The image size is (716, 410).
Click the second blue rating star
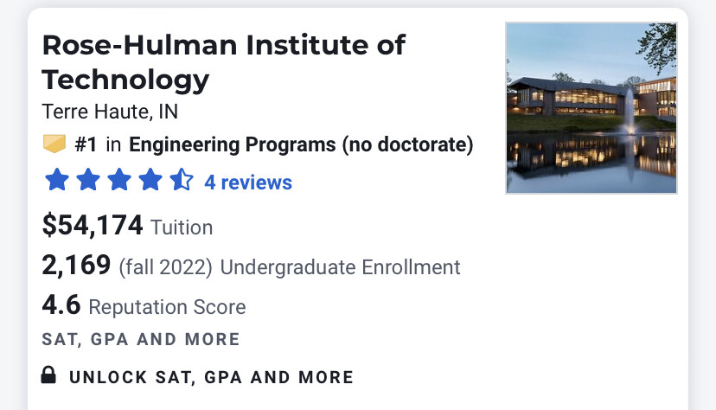88,181
